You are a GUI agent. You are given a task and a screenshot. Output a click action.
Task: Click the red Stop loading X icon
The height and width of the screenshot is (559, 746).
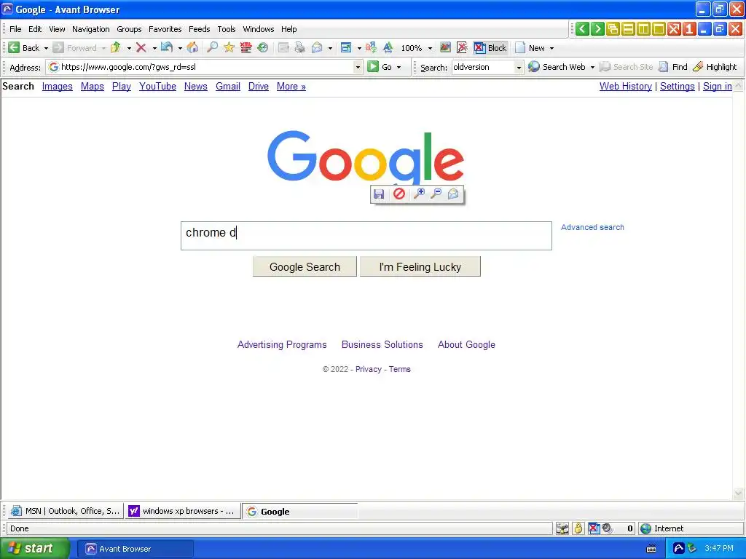[141, 47]
